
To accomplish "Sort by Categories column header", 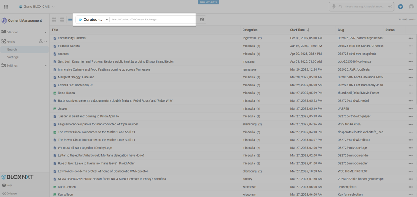I will click(250, 30).
